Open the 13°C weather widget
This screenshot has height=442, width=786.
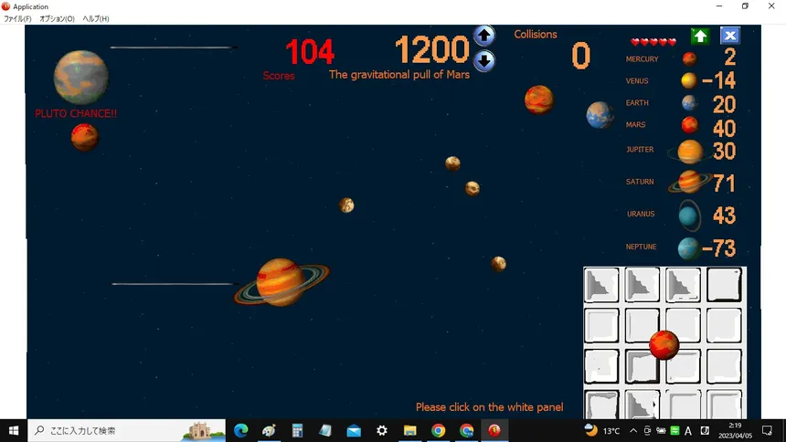click(x=602, y=430)
